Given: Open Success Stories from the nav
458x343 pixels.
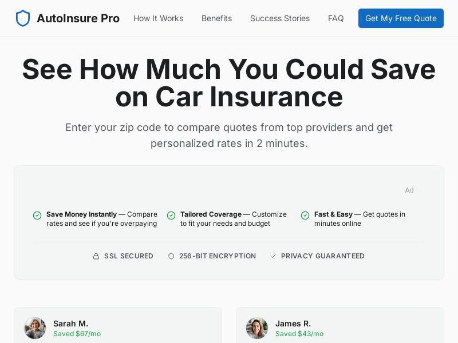Looking at the screenshot, I should pos(280,18).
